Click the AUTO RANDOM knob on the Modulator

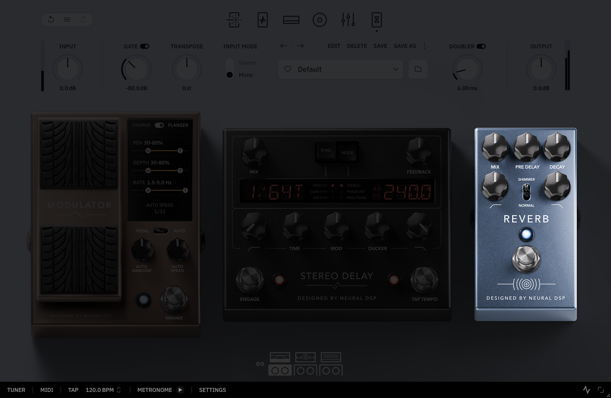point(142,250)
